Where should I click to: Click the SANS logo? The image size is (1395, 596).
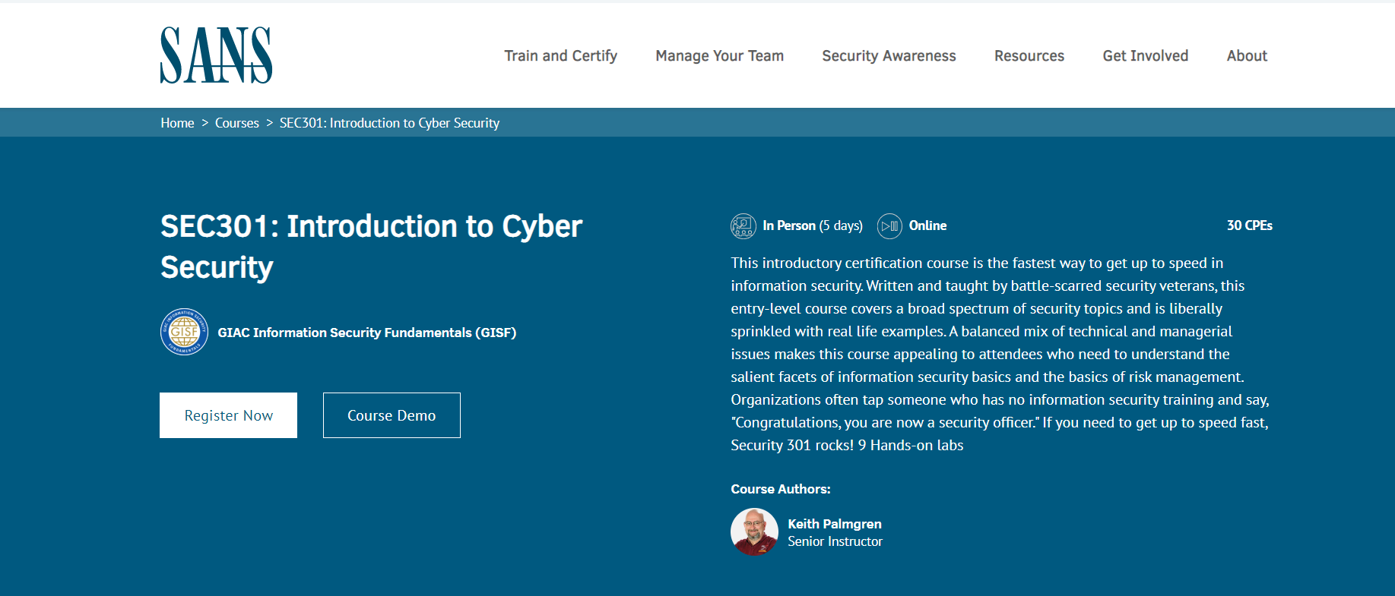tap(216, 55)
